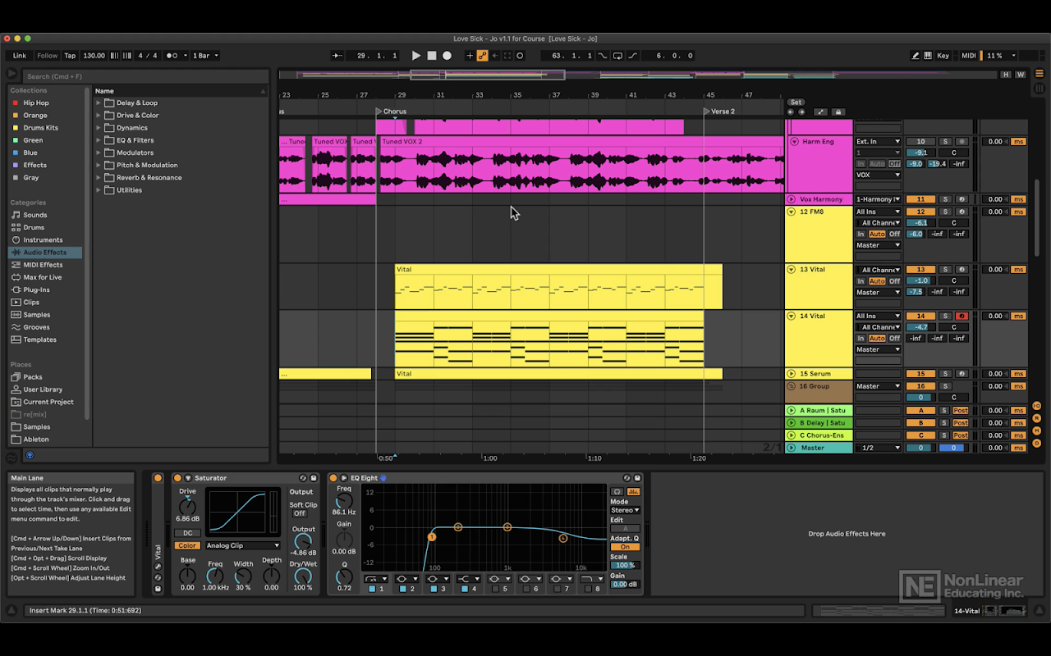Screen dimensions: 1051x656
Task: Click the Stop button in transport
Action: click(431, 56)
